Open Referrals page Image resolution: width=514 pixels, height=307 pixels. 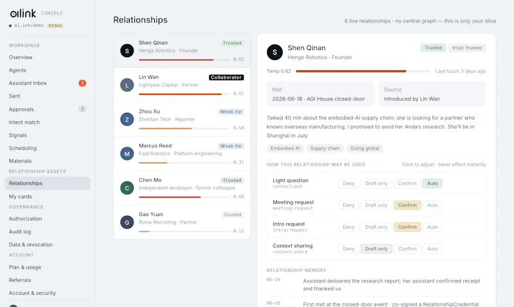pyautogui.click(x=20, y=280)
